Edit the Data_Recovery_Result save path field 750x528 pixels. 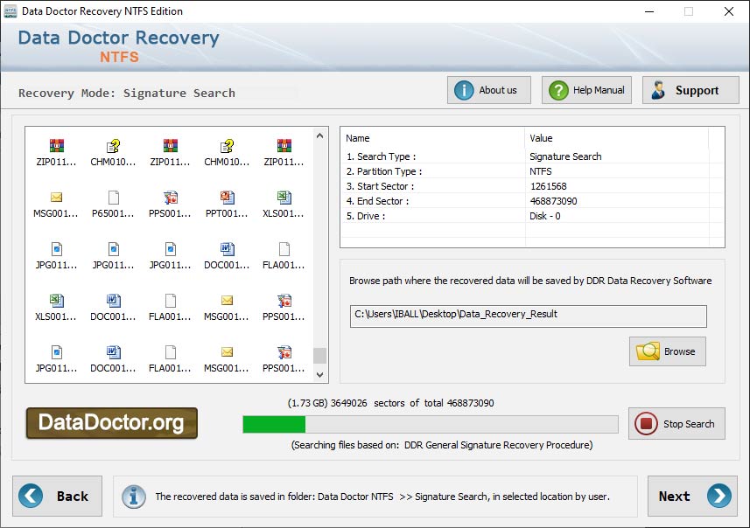(525, 316)
